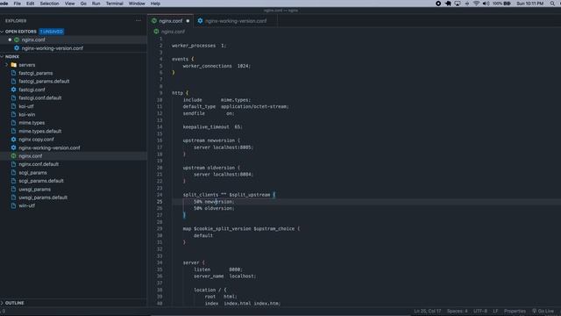Select nginx-working-version.conf in Open Editors

click(53, 48)
